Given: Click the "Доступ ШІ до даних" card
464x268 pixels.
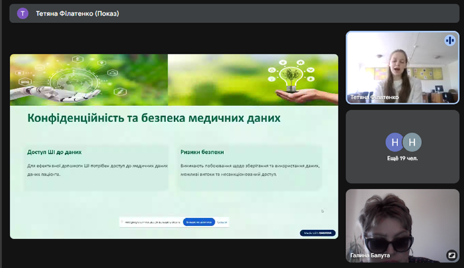Looking at the screenshot, I should coord(96,167).
